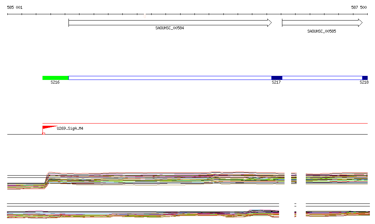Screen dimensions: 375x224
Task: Click the S216 label
Action: pos(55,82)
